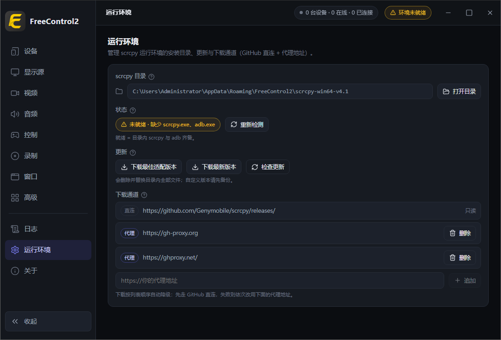Click the device status pill in title bar
The image size is (501, 340).
pyautogui.click(x=336, y=13)
